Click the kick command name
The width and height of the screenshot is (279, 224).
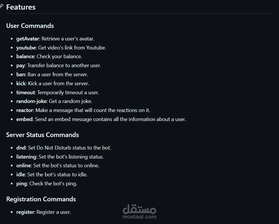21,83
